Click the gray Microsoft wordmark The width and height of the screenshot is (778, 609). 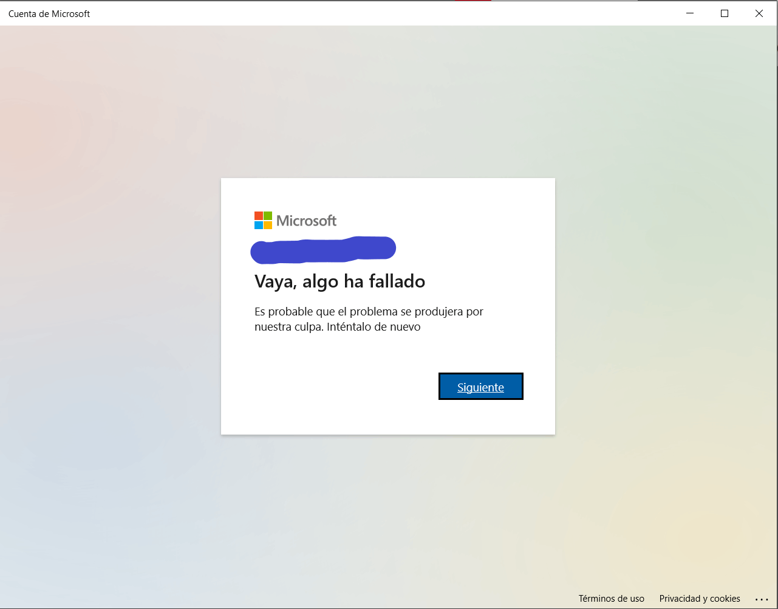(x=306, y=221)
